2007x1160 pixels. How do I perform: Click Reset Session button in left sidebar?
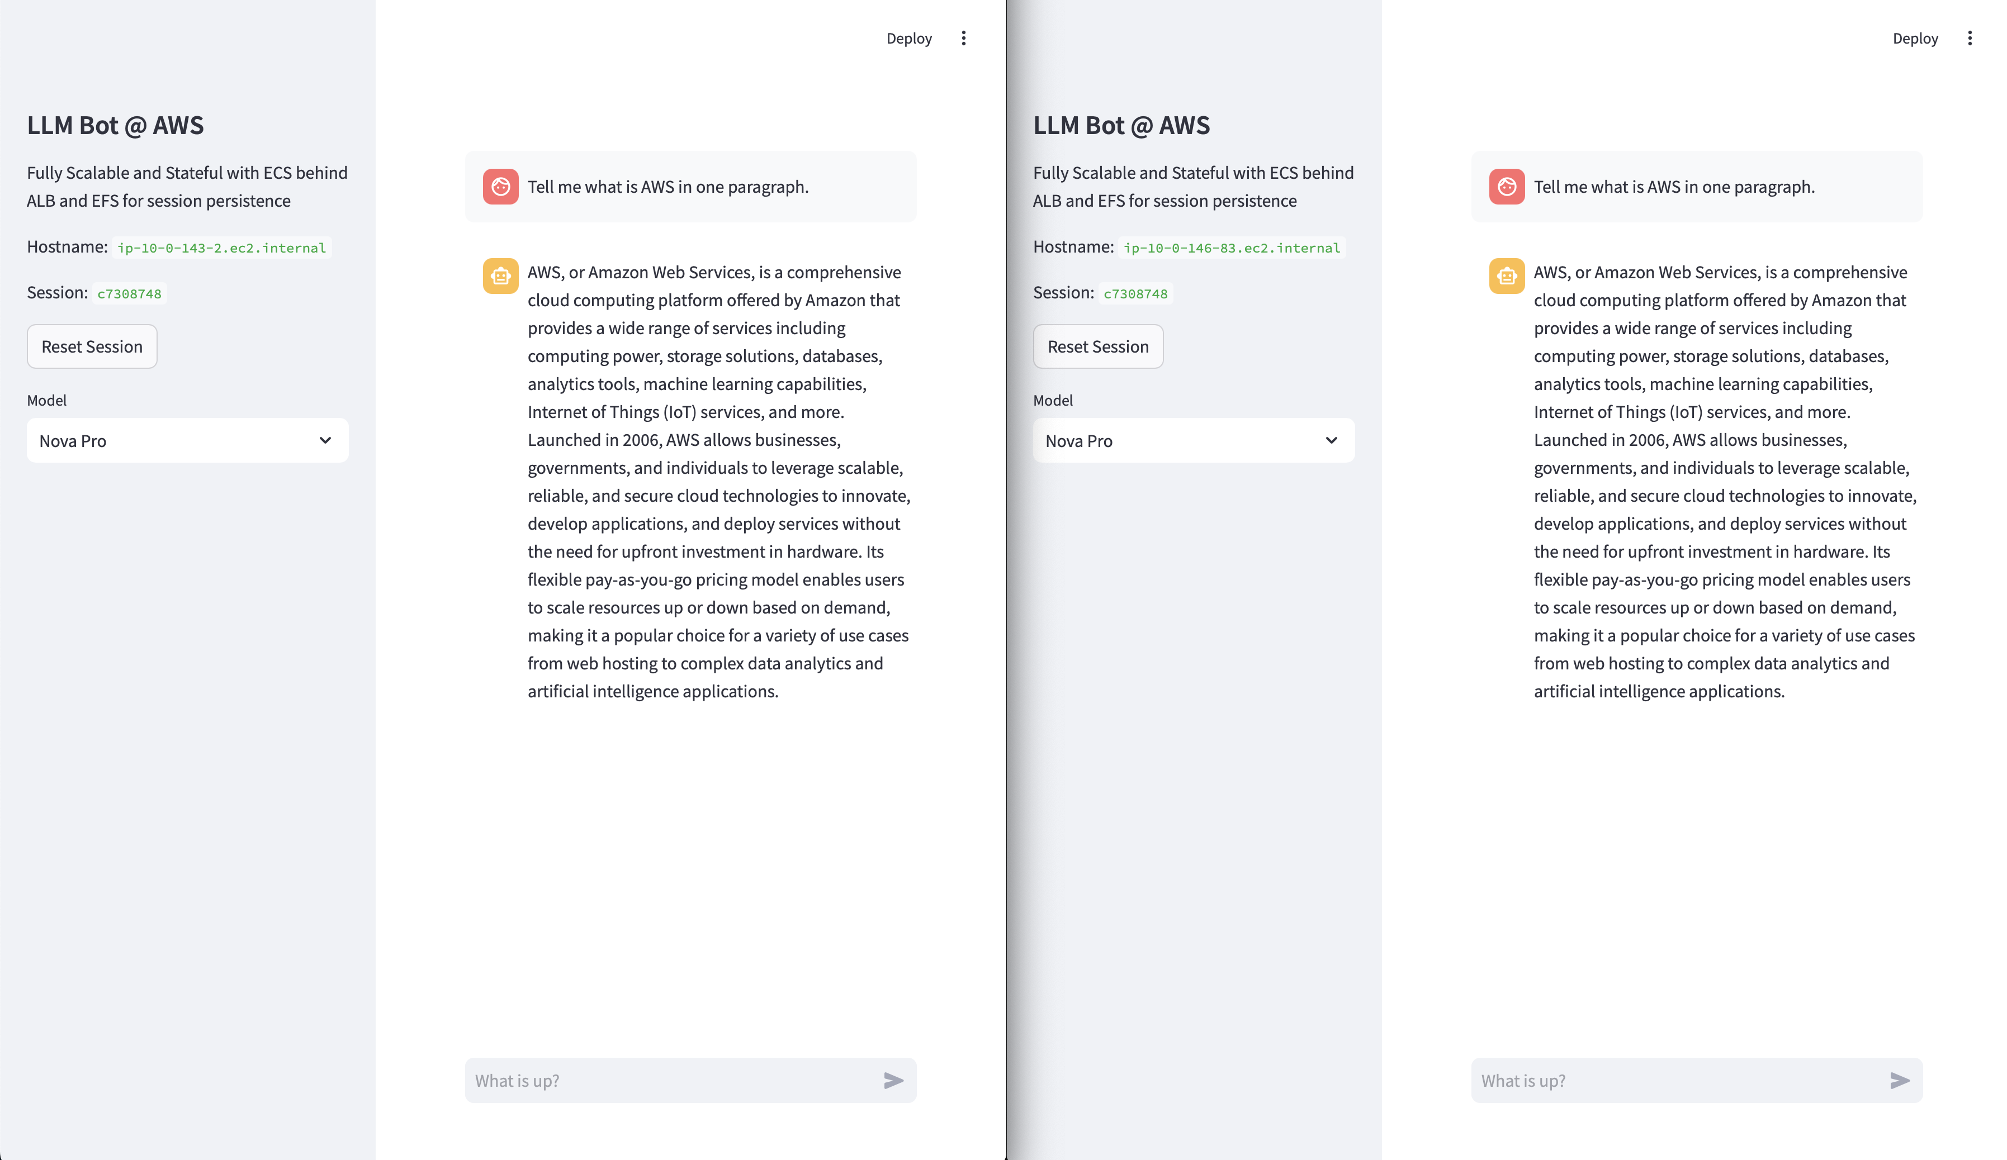tap(92, 346)
